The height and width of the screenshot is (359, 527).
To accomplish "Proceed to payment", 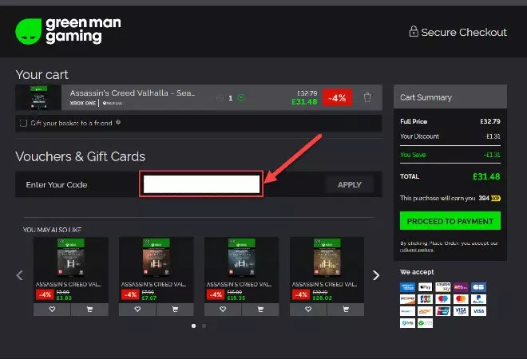I will tap(450, 221).
